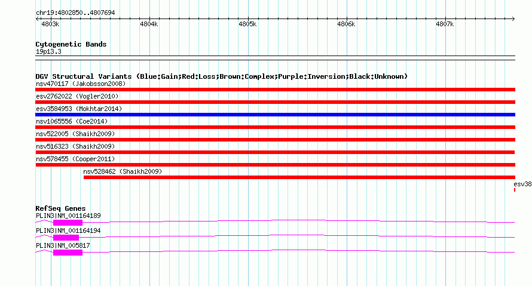This screenshot has height=286, width=532.
Task: Open the nsv1065556 (Coe2014) label
Action: tap(72, 121)
